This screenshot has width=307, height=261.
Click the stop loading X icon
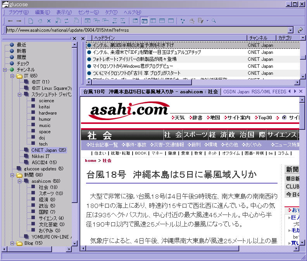click(49, 21)
